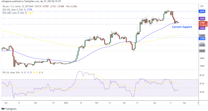The height and width of the screenshot is (111, 208).
Task: Click the low price L27323
Action: 53,6
